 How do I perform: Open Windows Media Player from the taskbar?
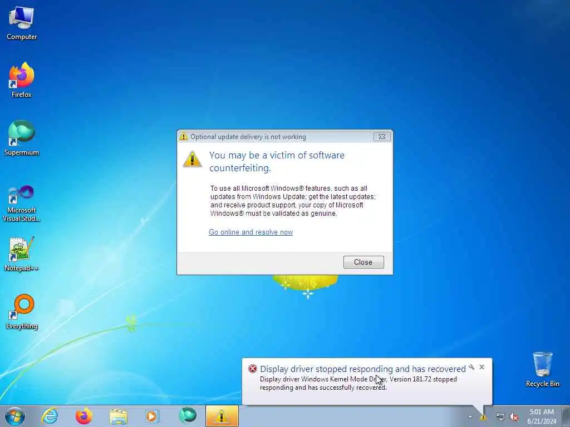[x=152, y=416]
